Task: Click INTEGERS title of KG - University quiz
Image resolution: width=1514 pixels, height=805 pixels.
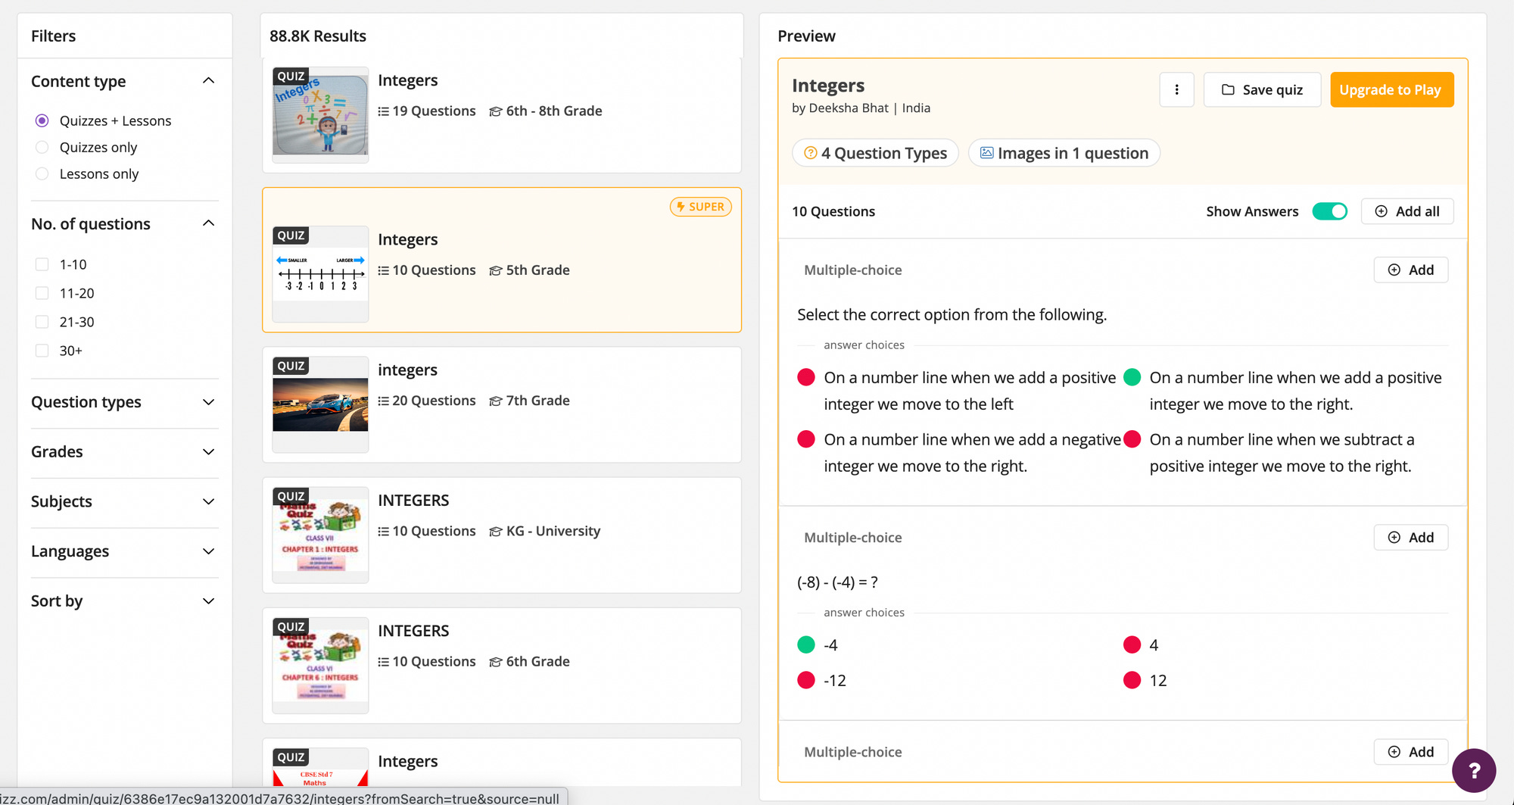Action: click(413, 501)
